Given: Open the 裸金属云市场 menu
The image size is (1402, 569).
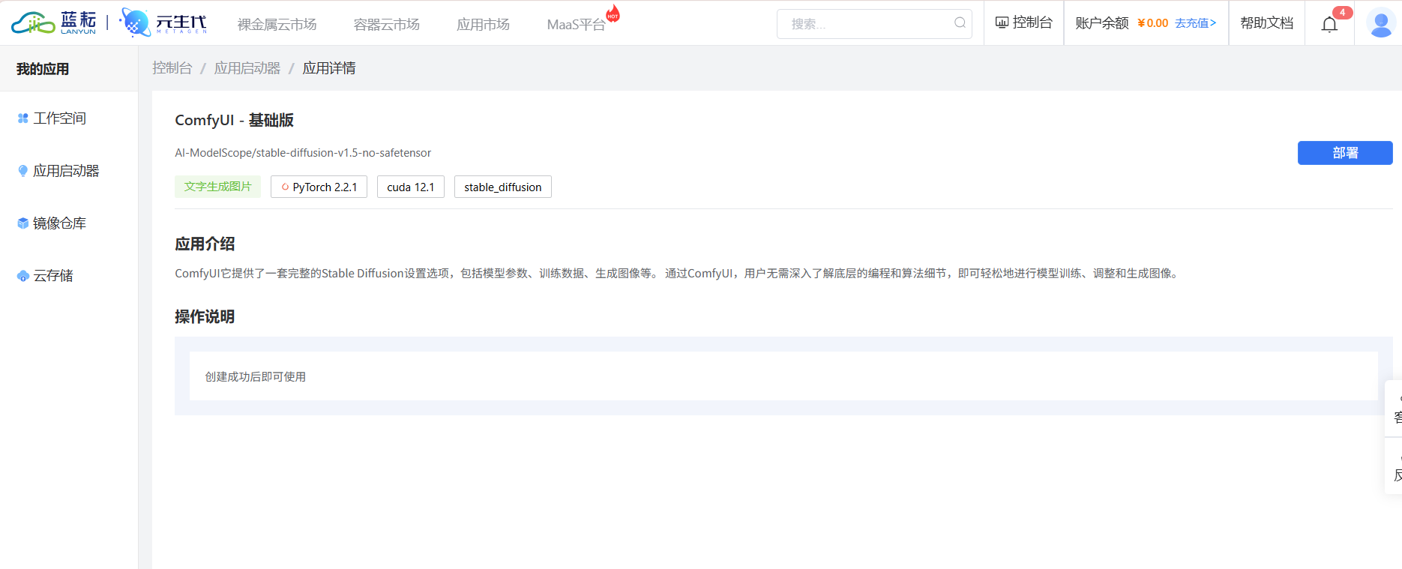Looking at the screenshot, I should tap(277, 25).
